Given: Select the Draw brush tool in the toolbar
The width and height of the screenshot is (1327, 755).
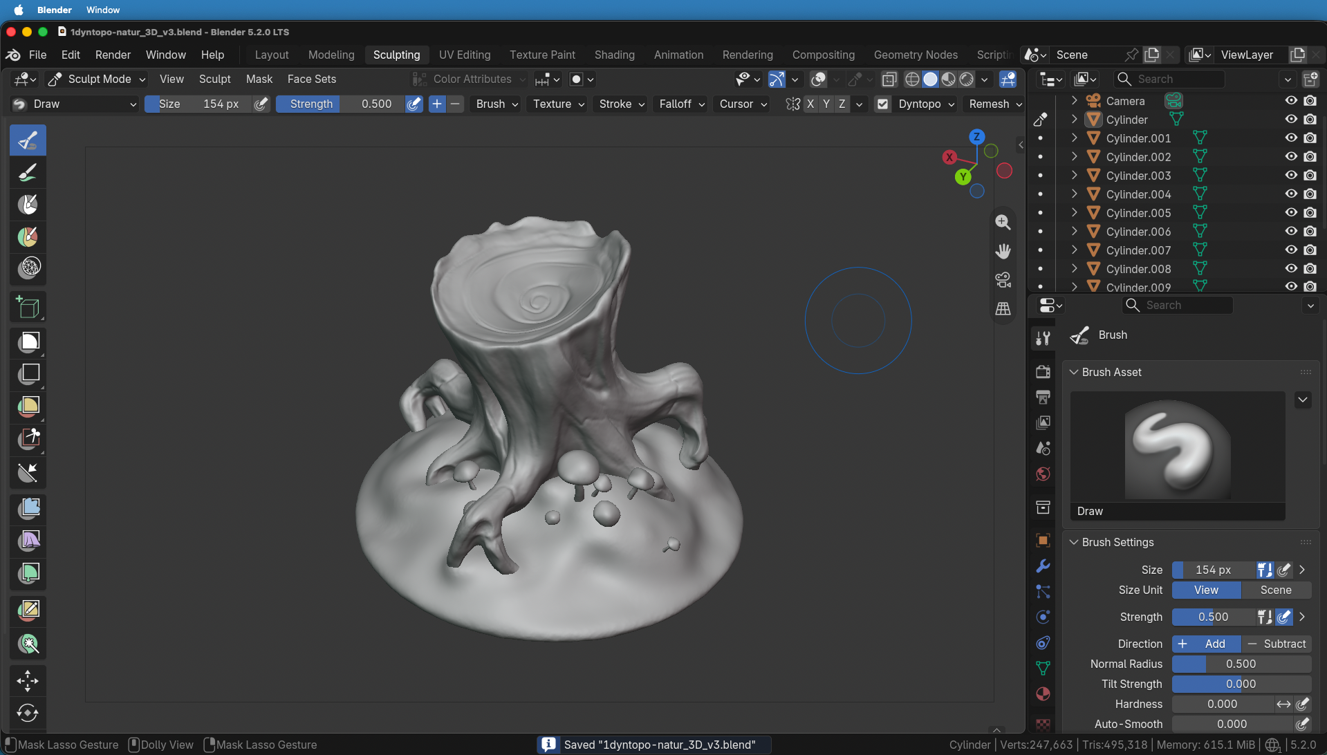Looking at the screenshot, I should [x=28, y=140].
